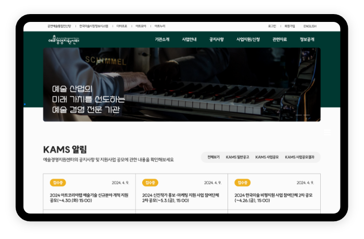Click 접수중 badge on the 신진작가 card

(150, 183)
